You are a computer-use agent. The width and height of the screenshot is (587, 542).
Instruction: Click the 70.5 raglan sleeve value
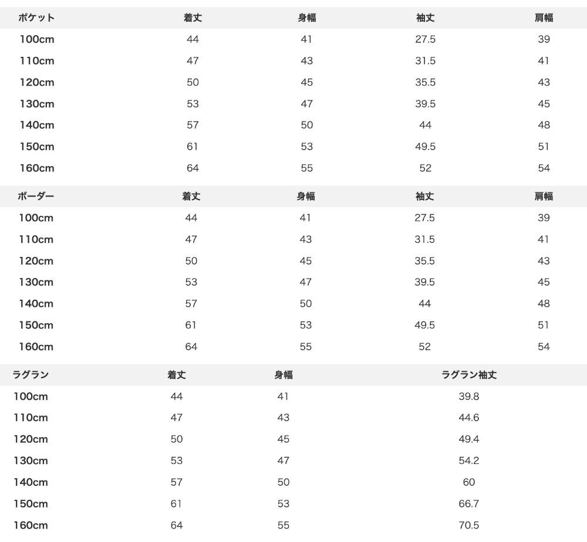468,525
